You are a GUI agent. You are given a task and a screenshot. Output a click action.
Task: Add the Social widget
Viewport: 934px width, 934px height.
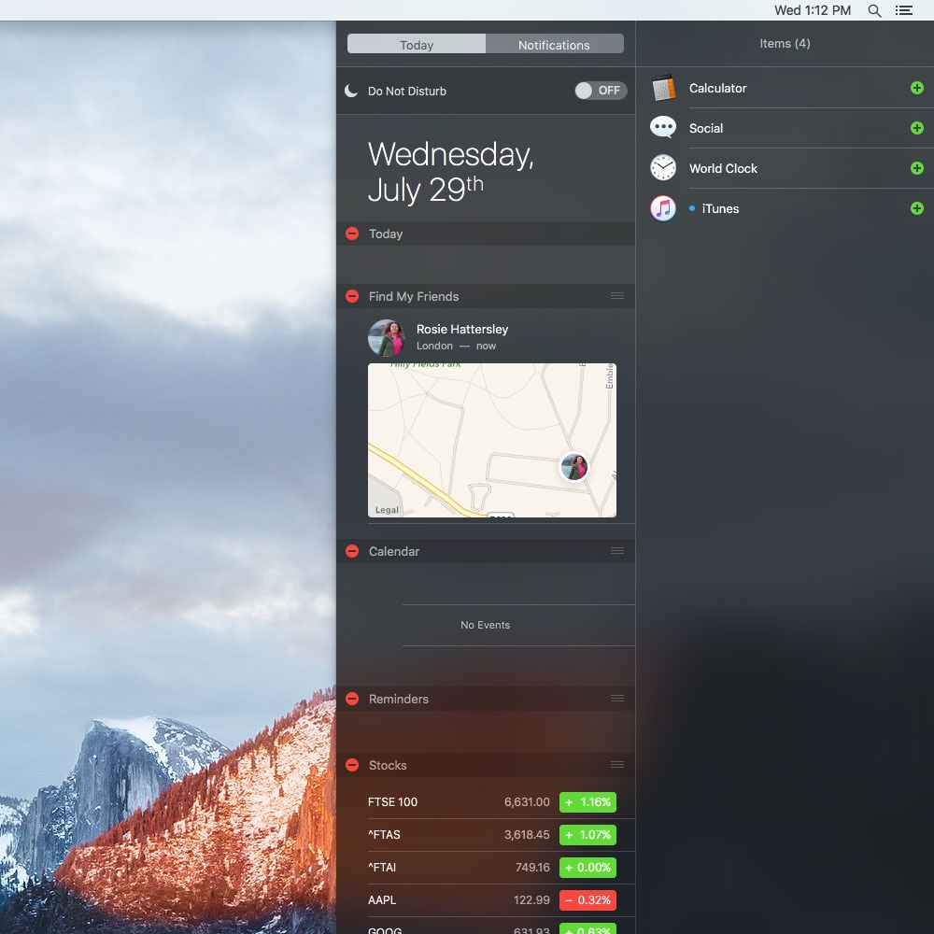(916, 128)
